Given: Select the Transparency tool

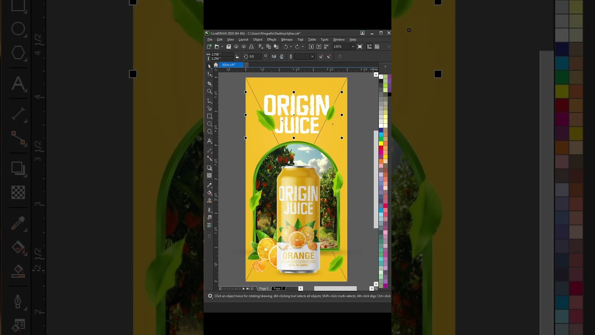Looking at the screenshot, I should (x=209, y=175).
